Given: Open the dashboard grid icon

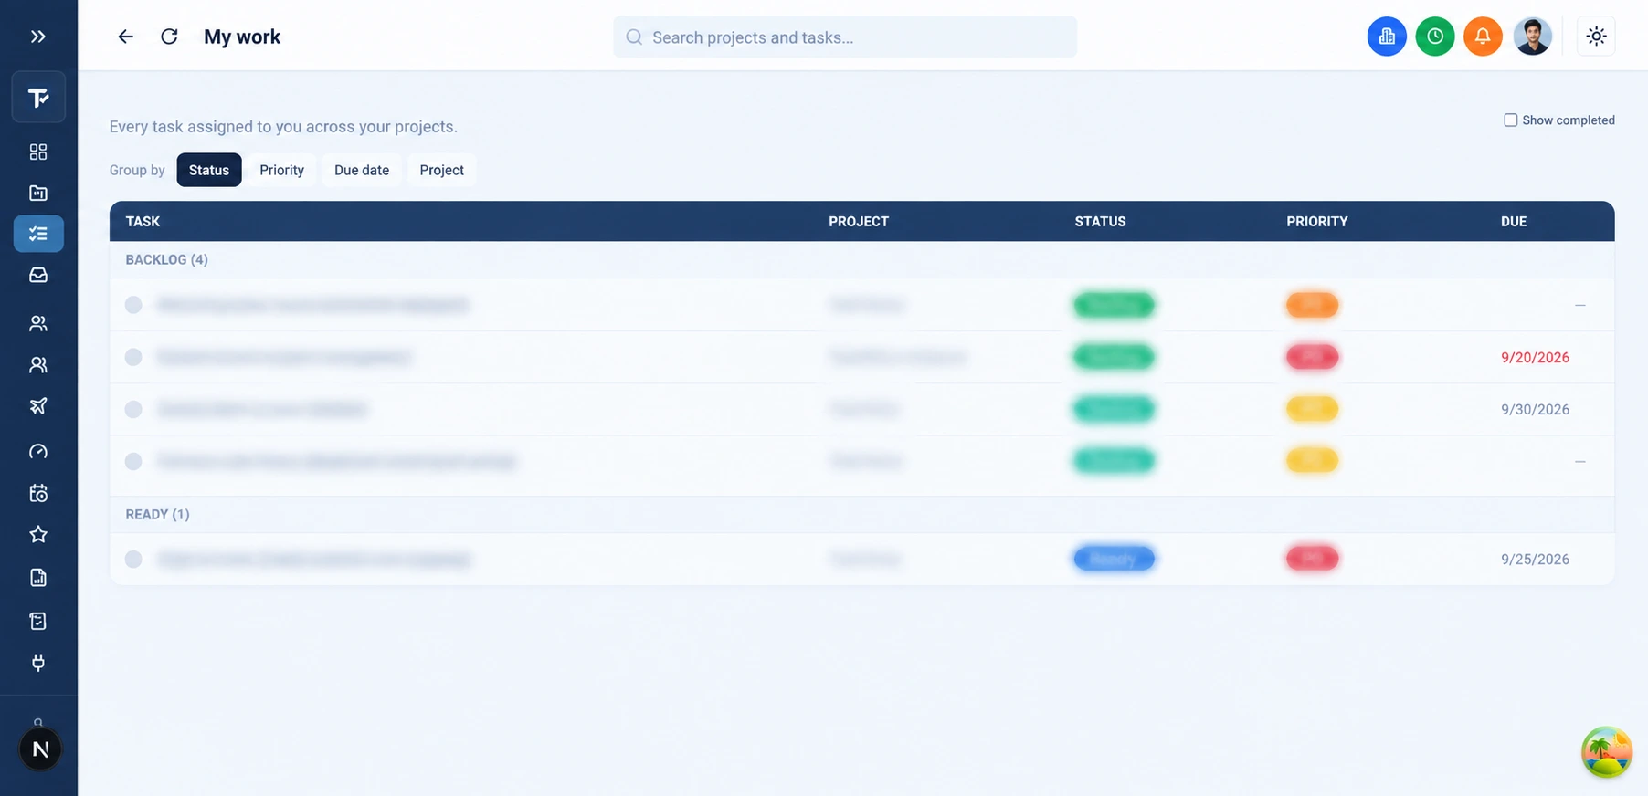Looking at the screenshot, I should [x=38, y=152].
